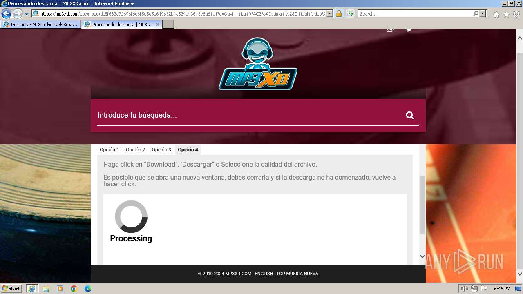The width and height of the screenshot is (523, 294).
Task: Open the IE Tools gear menu
Action: click(516, 14)
